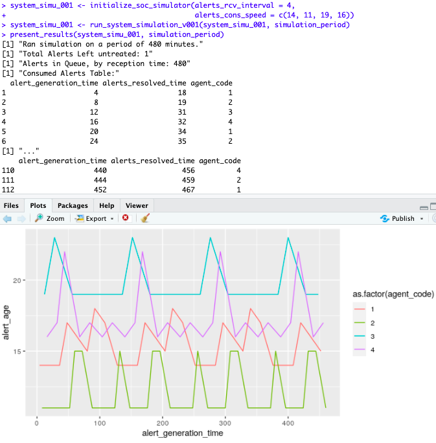
Task: Expand the Publish dropdown arrow
Action: point(420,219)
